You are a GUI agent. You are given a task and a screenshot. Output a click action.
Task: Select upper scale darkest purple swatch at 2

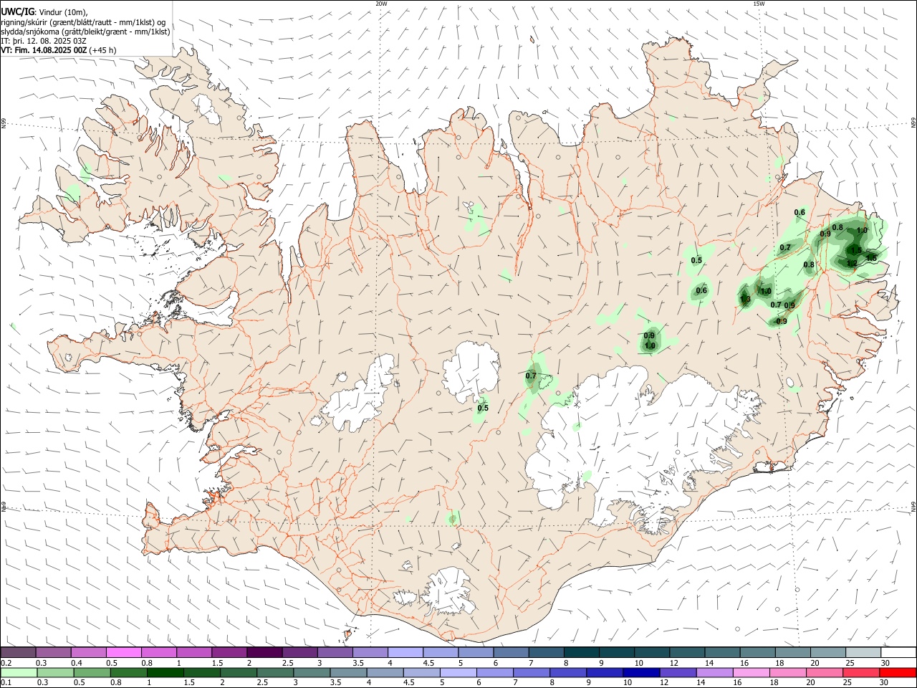coord(265,652)
